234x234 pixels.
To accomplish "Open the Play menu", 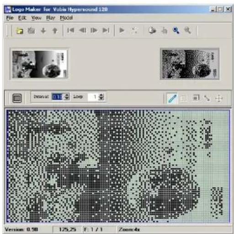I will coord(50,18).
